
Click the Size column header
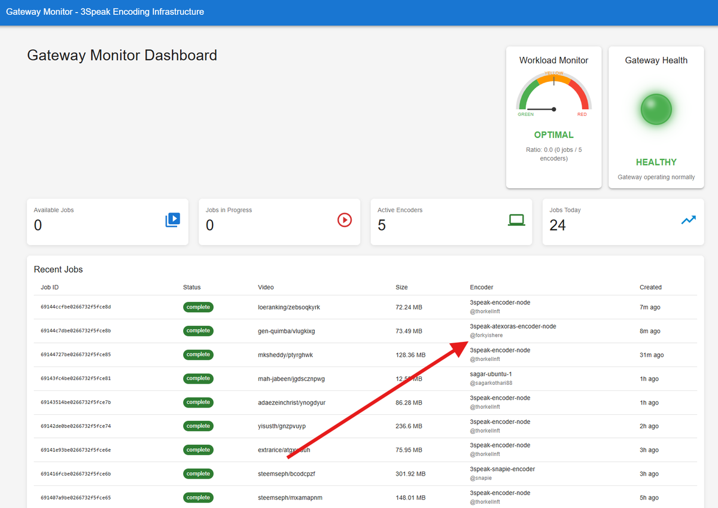[x=401, y=287]
